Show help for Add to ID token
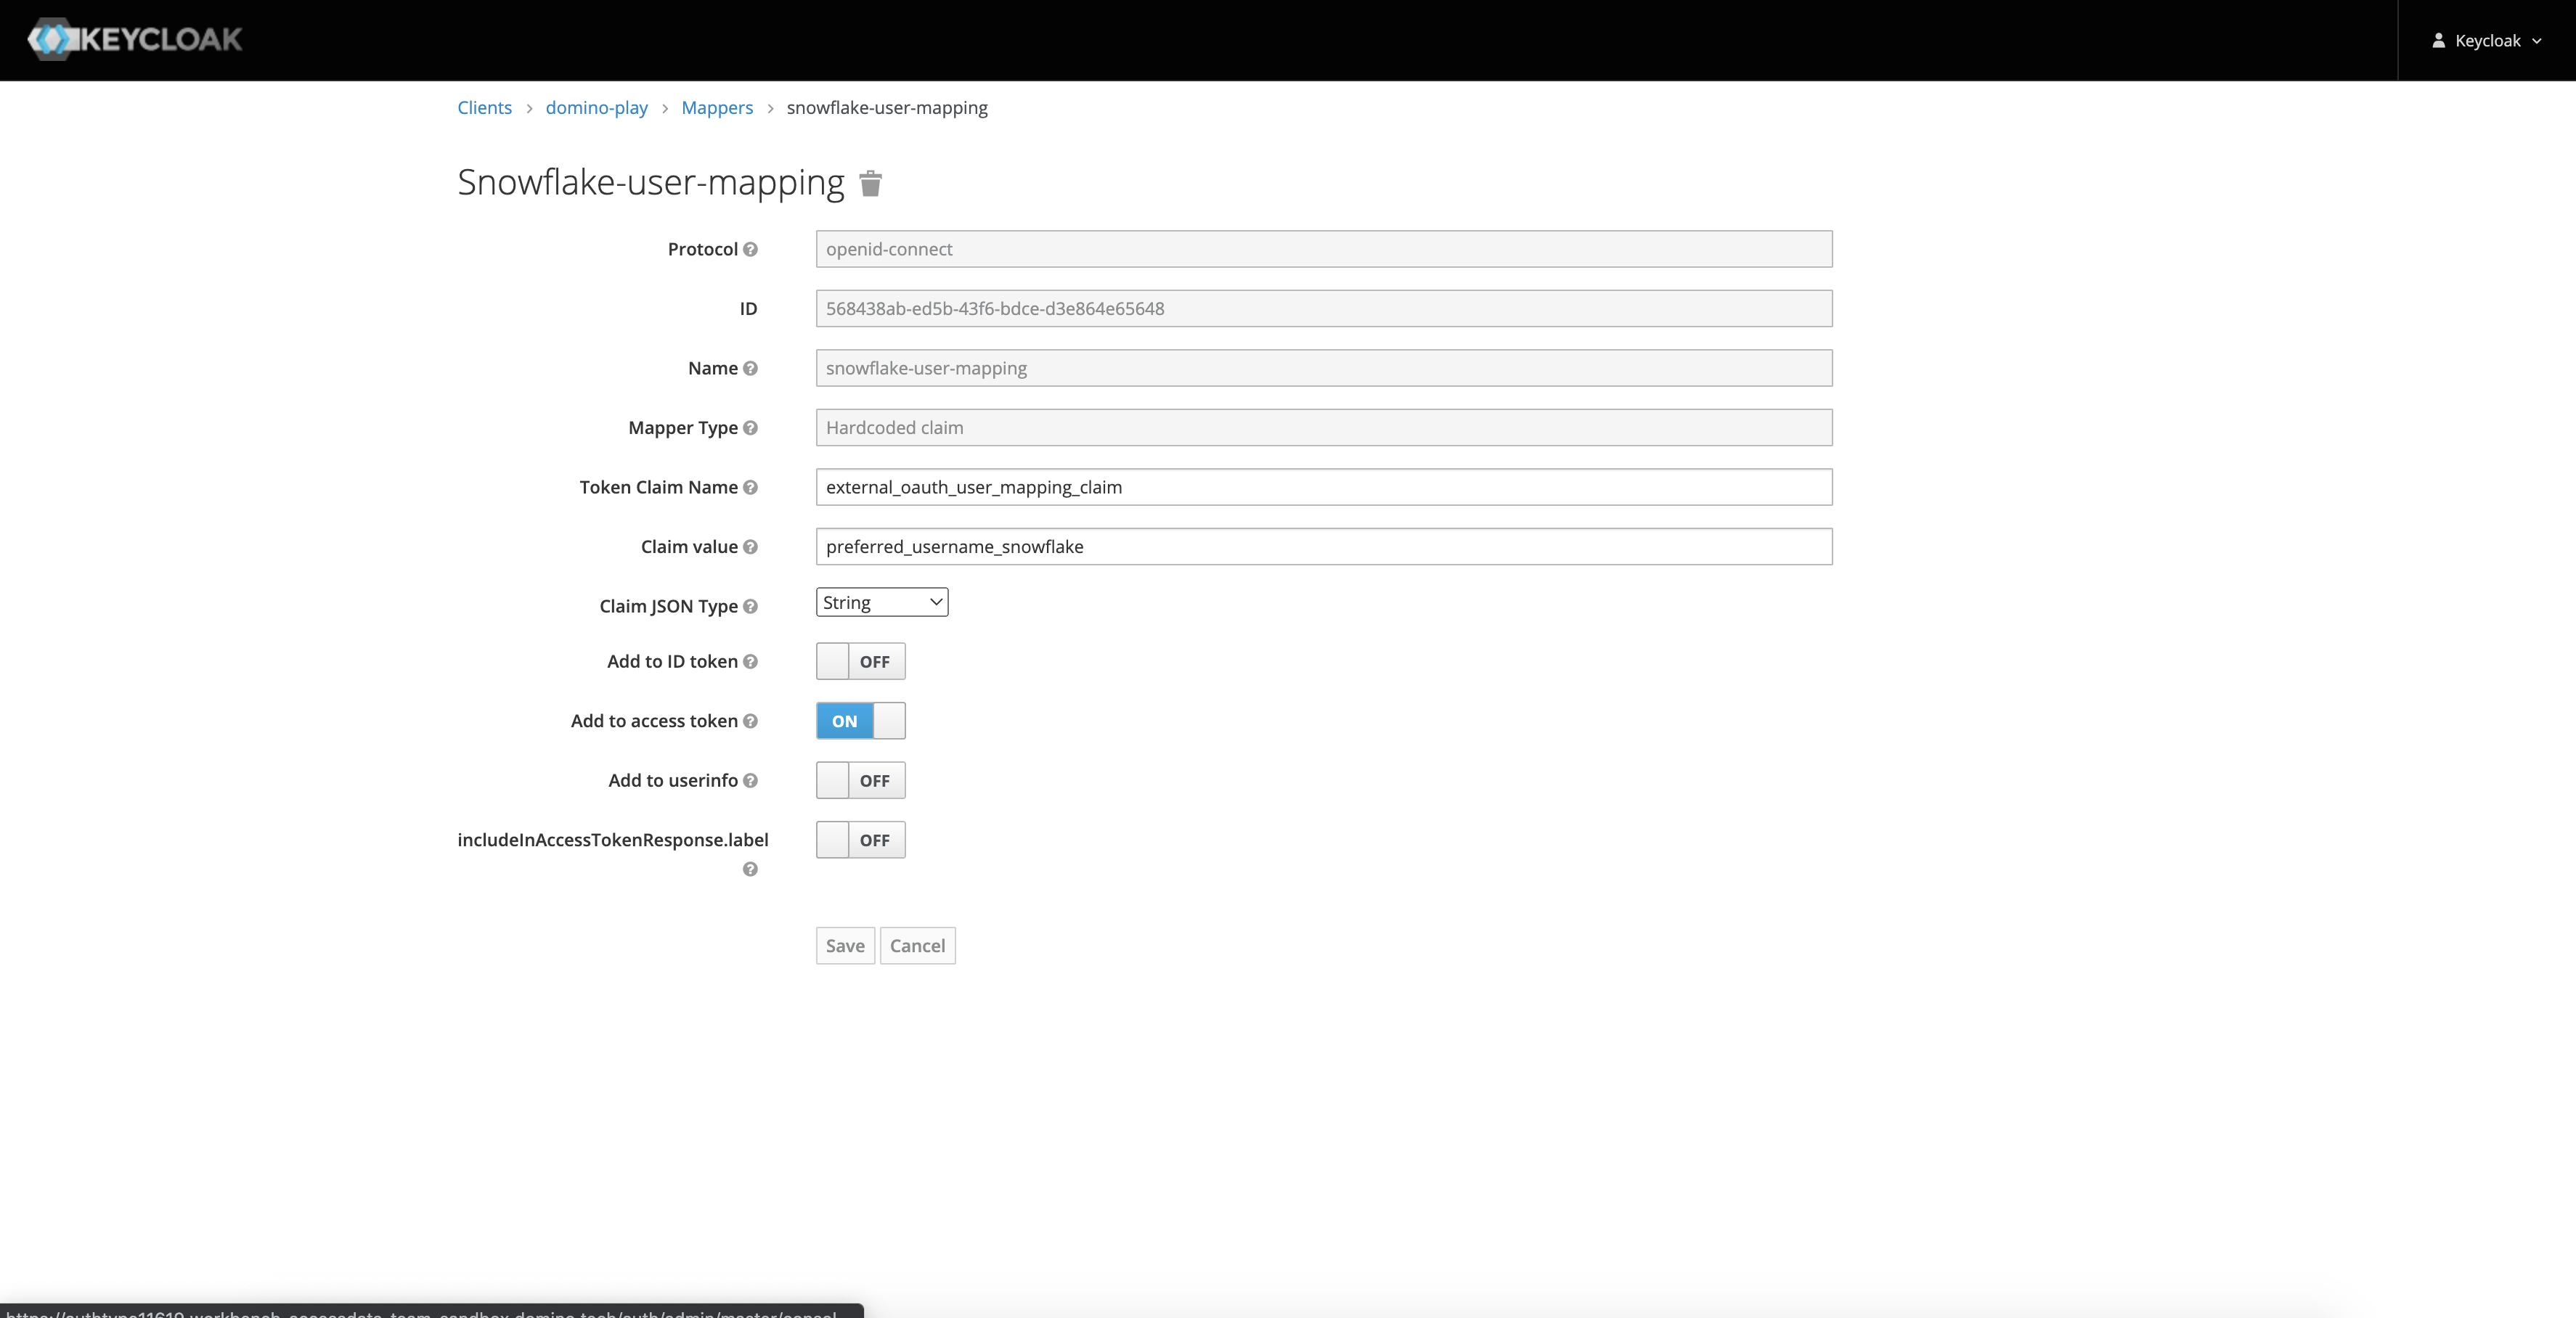Image resolution: width=2576 pixels, height=1318 pixels. point(750,661)
